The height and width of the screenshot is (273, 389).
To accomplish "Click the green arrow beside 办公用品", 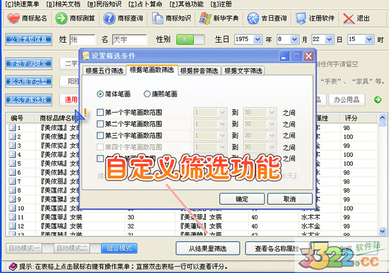I will 378,100.
